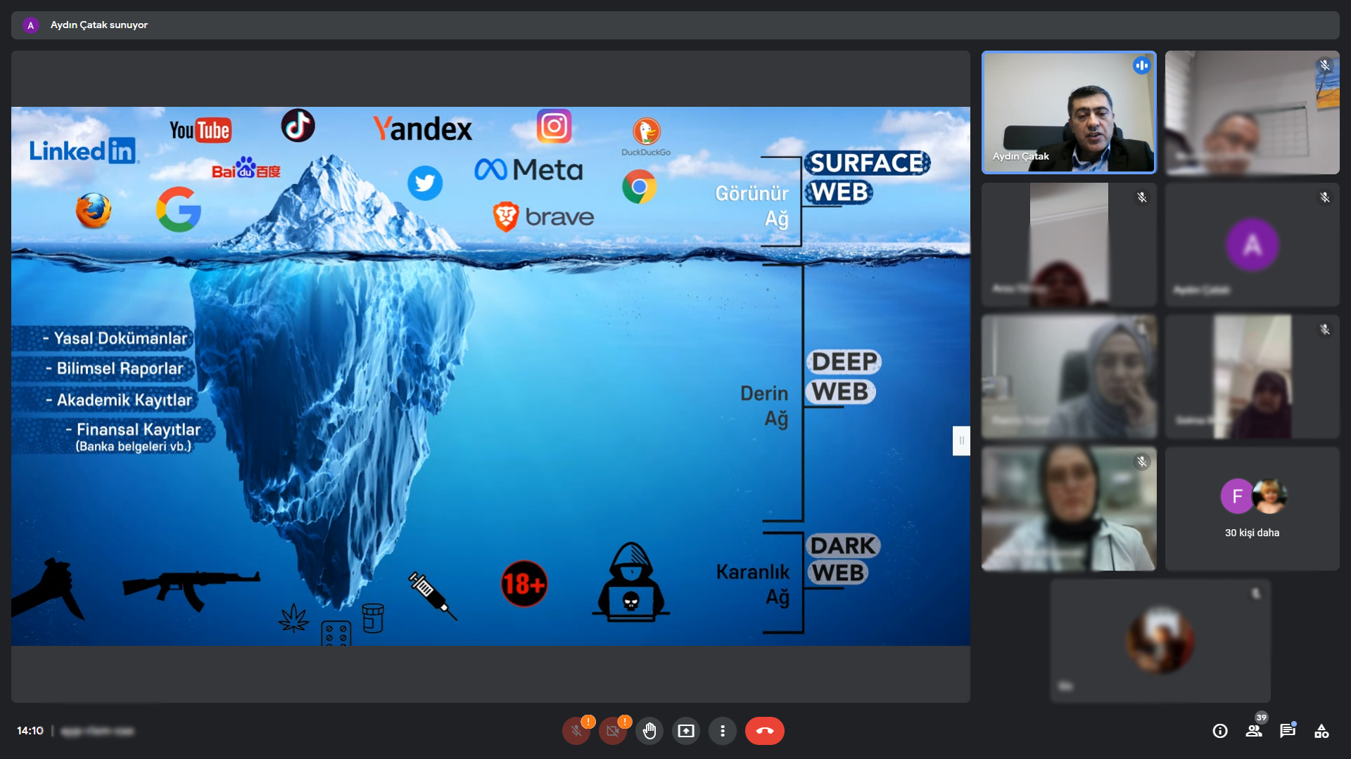Click 'Derin Ağ' label on slide

[x=764, y=406]
